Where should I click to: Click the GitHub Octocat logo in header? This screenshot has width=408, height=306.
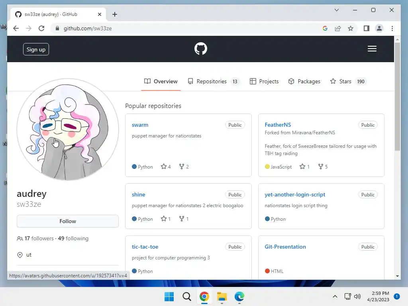tap(201, 49)
